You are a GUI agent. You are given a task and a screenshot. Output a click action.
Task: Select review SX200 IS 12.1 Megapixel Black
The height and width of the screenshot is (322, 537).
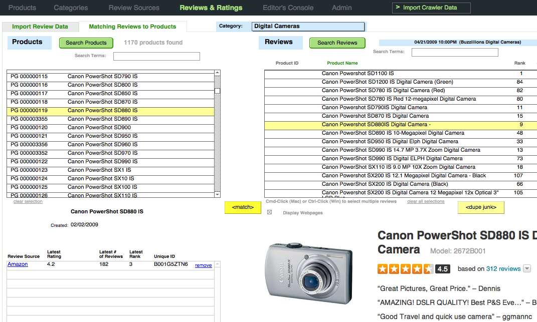(401, 176)
